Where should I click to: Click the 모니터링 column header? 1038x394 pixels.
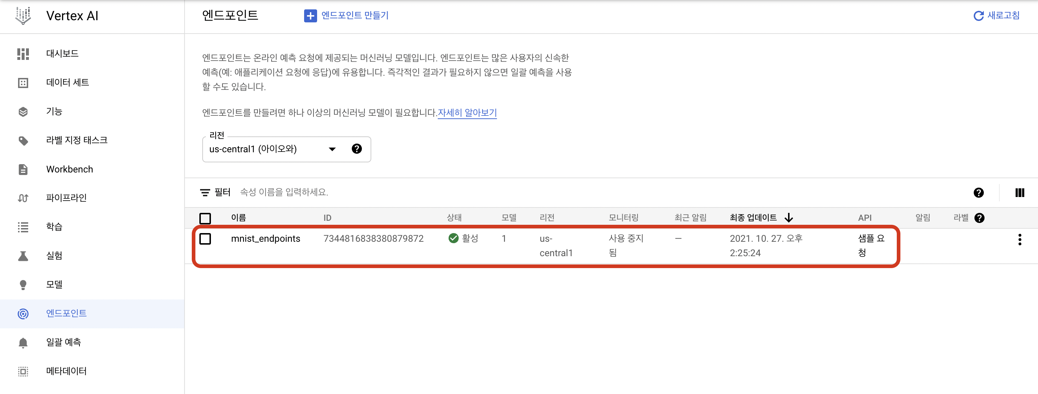click(623, 218)
